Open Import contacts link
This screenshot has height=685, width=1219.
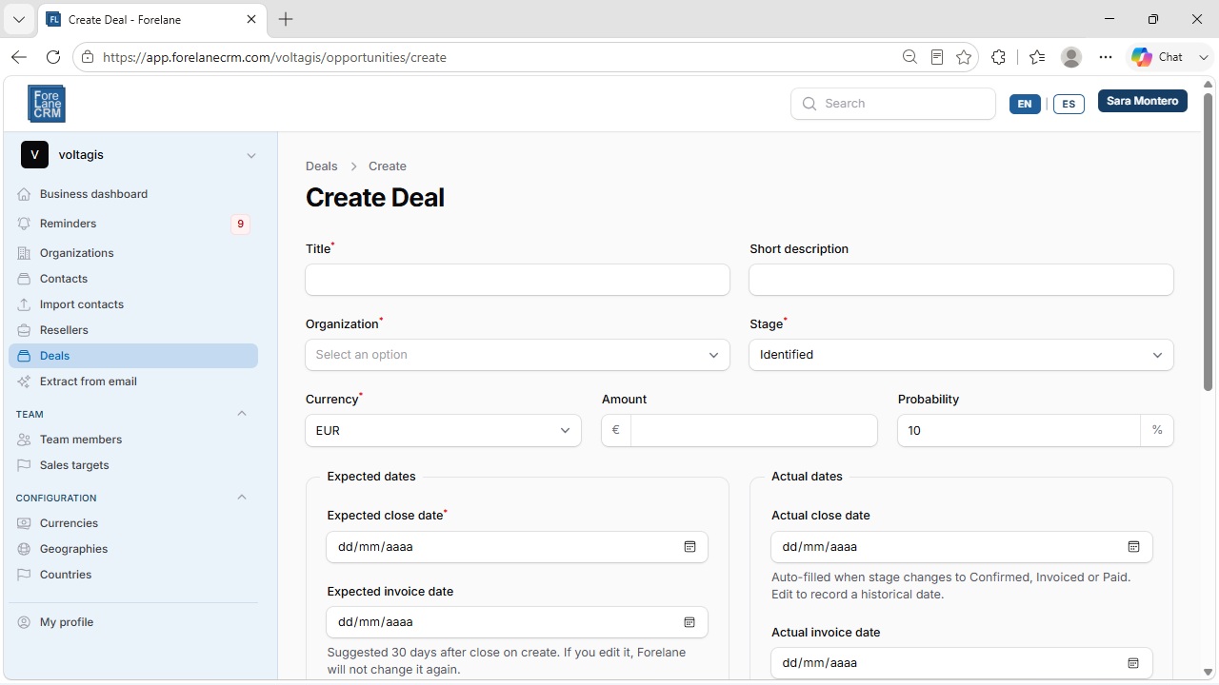click(x=133, y=304)
